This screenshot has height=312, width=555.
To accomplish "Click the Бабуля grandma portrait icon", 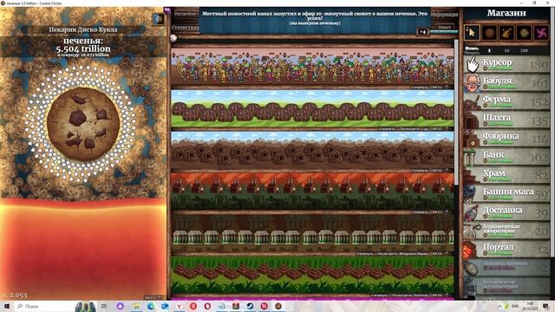I will click(x=472, y=83).
